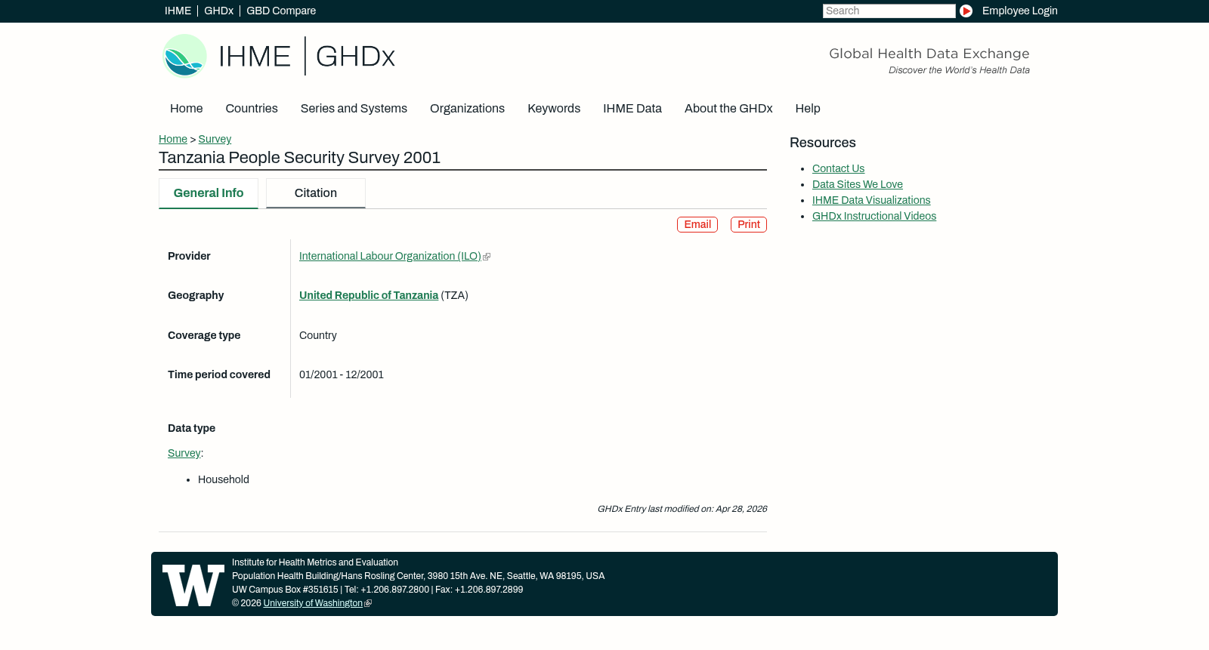The width and height of the screenshot is (1209, 650).
Task: Click Institute for Health Metrics and Evaluation footer text
Action: [315, 563]
